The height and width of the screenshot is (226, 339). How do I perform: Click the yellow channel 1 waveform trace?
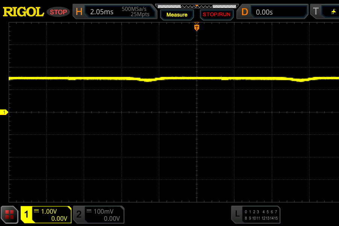click(174, 79)
